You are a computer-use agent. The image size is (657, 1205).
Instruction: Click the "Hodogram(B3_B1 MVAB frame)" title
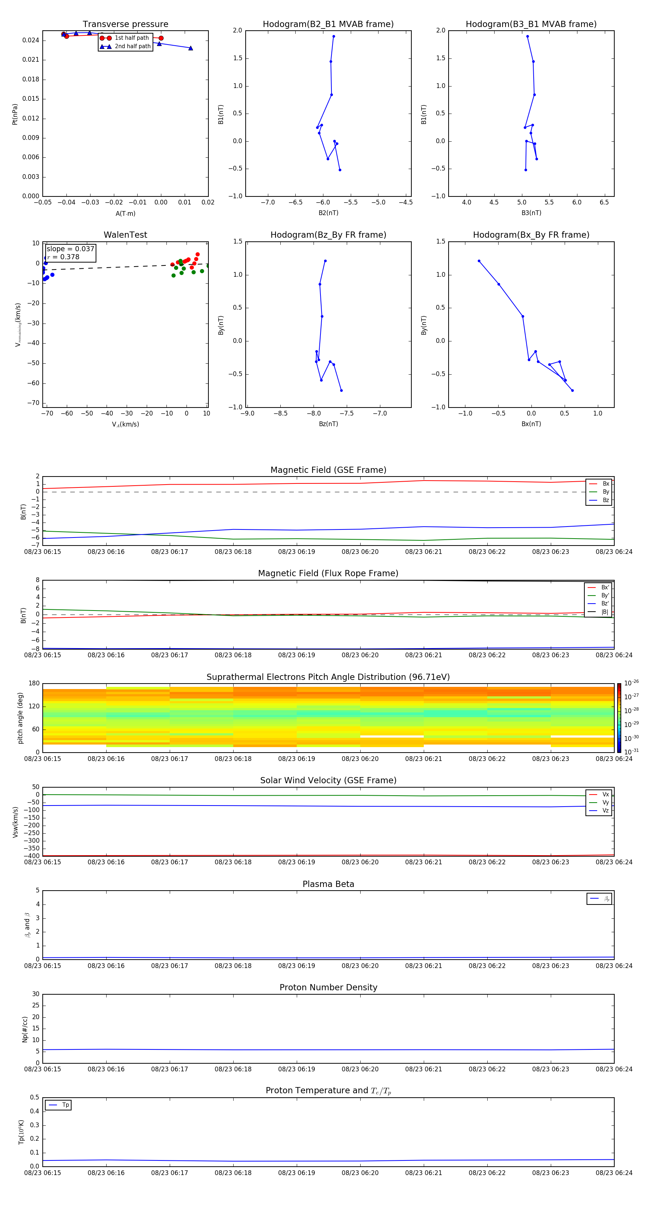tap(531, 24)
